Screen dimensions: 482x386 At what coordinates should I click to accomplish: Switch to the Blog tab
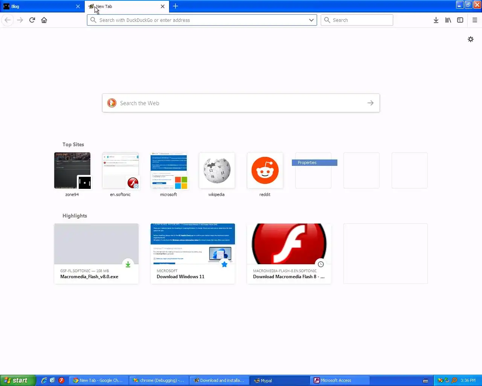coord(41,6)
